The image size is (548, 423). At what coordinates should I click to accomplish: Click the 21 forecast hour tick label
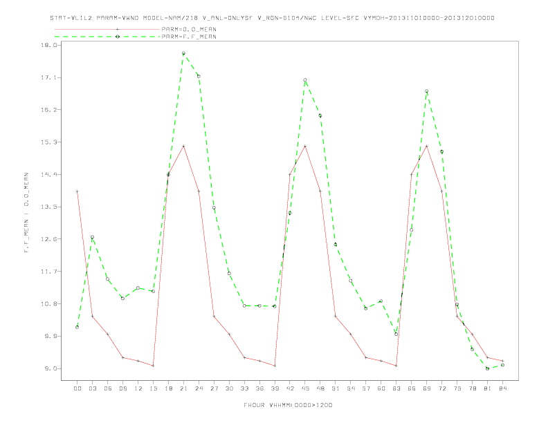(183, 388)
